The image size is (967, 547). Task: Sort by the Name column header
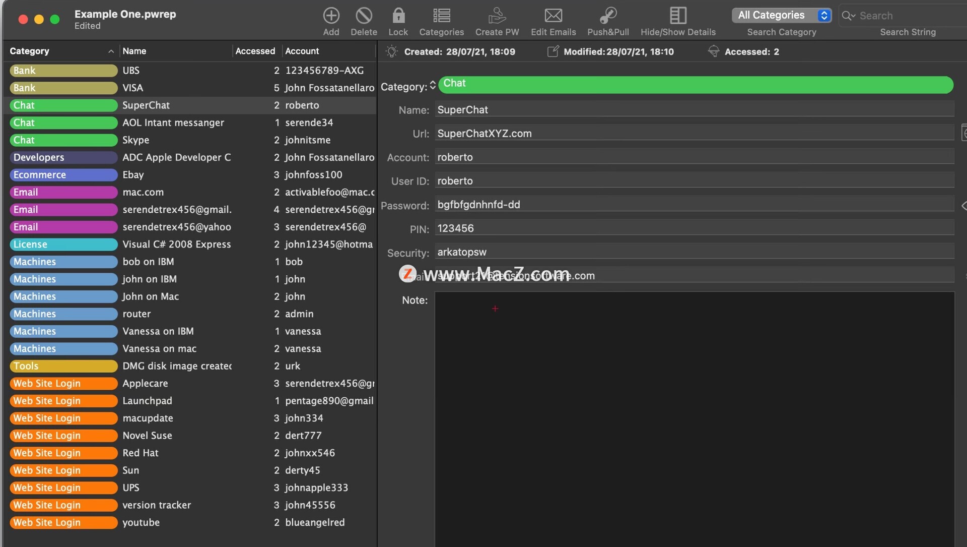[x=176, y=51]
